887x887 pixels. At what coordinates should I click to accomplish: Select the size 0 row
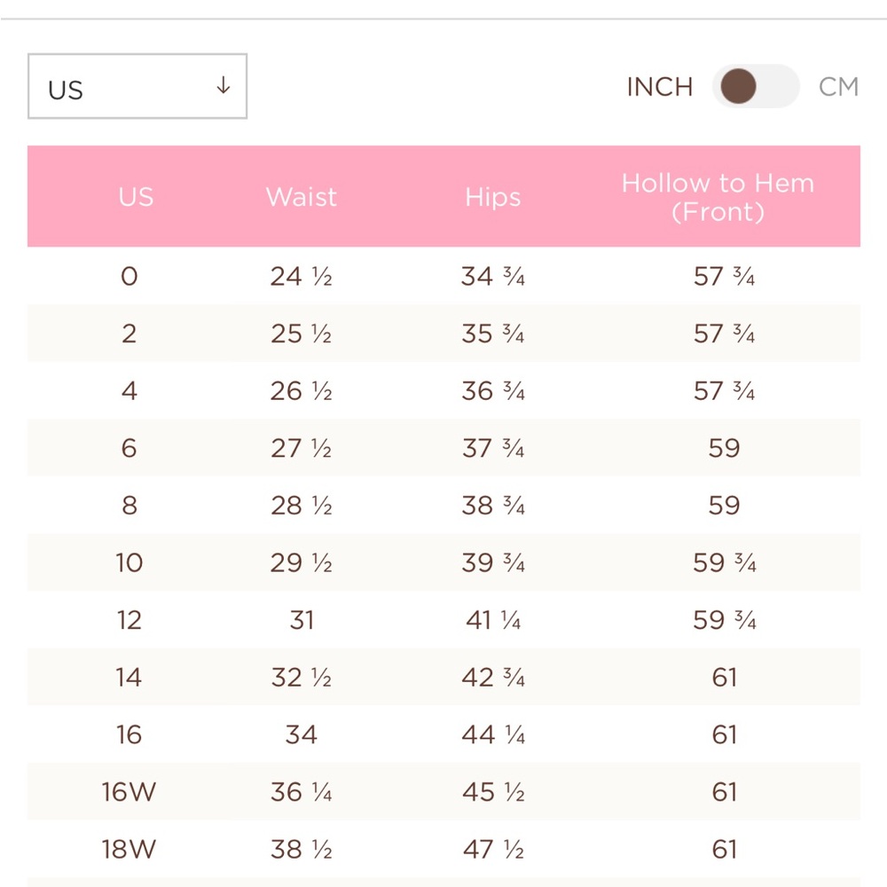[444, 276]
